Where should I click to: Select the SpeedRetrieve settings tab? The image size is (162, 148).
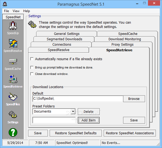point(119,50)
